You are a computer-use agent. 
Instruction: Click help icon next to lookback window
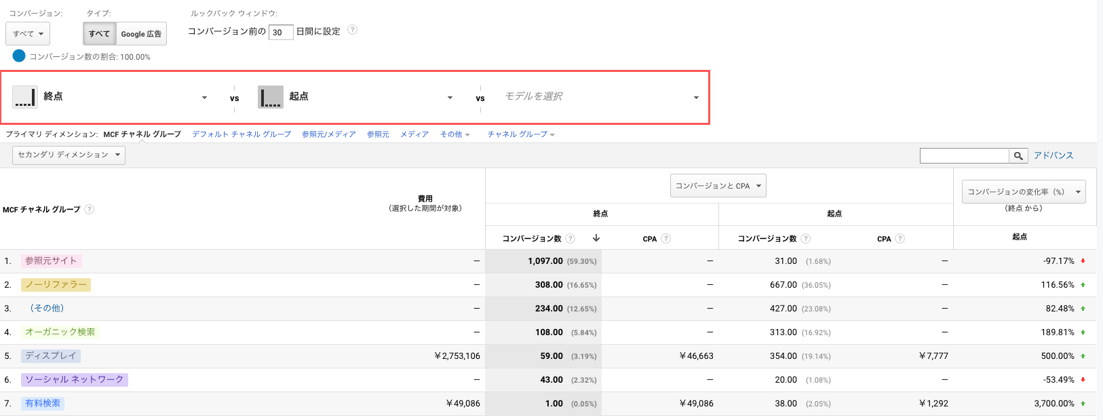click(x=352, y=30)
